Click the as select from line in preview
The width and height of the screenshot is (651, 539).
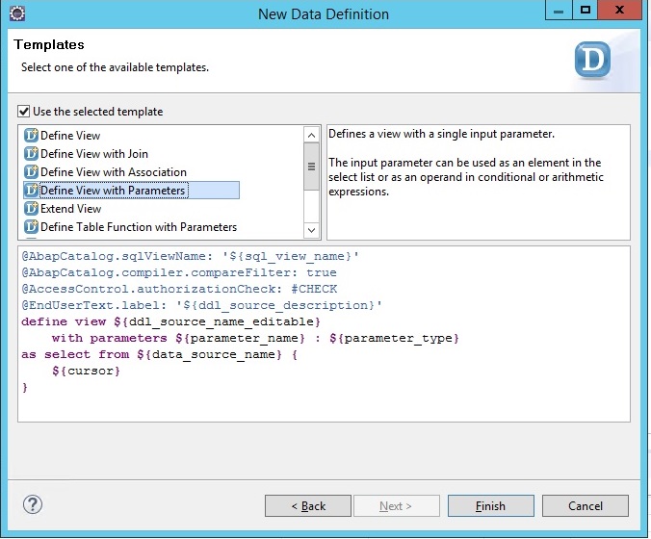(160, 354)
